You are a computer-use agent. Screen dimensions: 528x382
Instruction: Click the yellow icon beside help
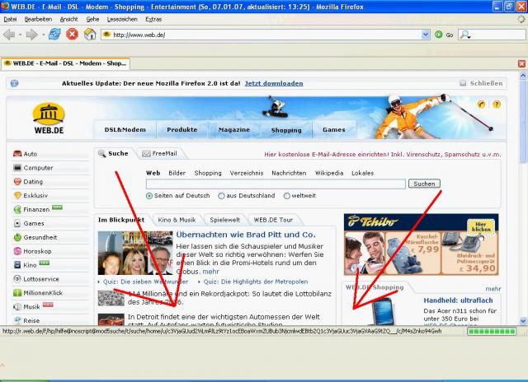pyautogui.click(x=482, y=105)
